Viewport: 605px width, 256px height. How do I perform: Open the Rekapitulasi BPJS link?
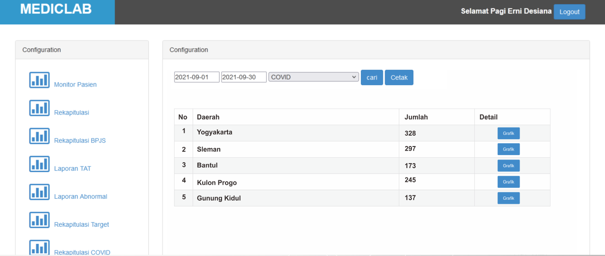(x=80, y=141)
